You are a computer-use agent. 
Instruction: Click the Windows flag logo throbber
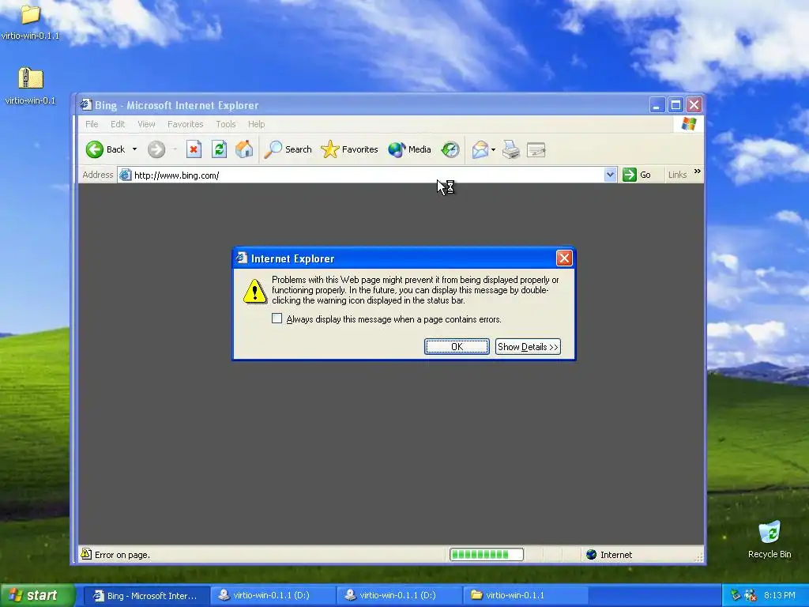click(689, 124)
